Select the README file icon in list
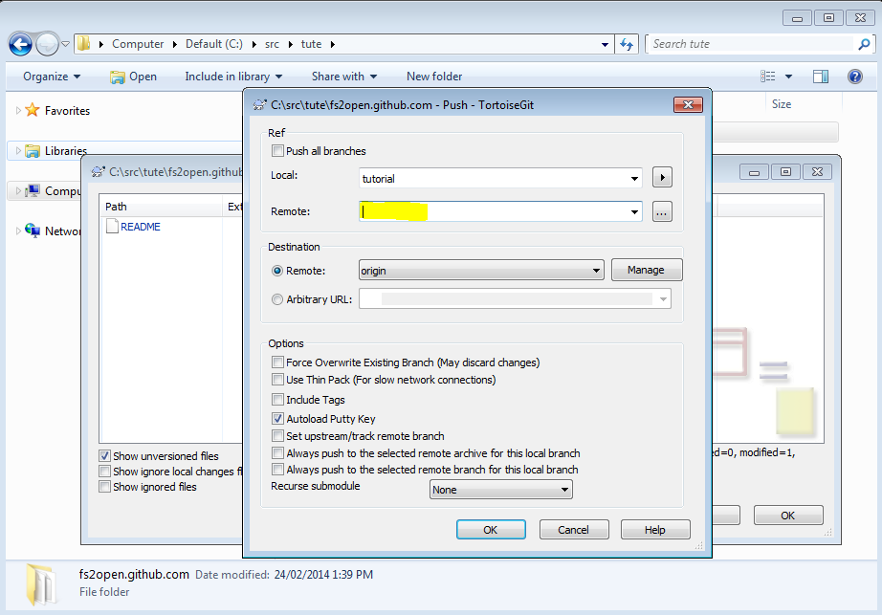882x615 pixels. tap(112, 227)
